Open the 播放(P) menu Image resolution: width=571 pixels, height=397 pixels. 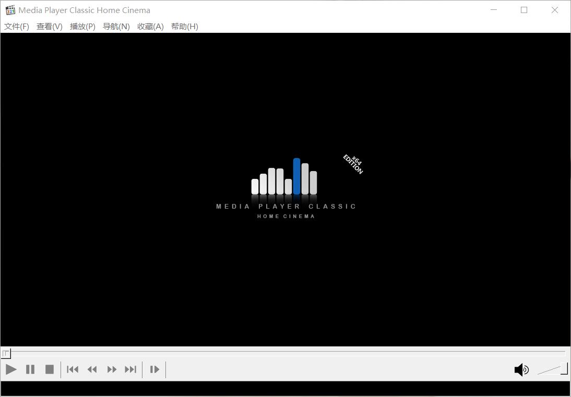pyautogui.click(x=82, y=27)
